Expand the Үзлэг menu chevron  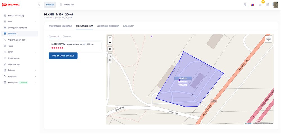pos(35,52)
